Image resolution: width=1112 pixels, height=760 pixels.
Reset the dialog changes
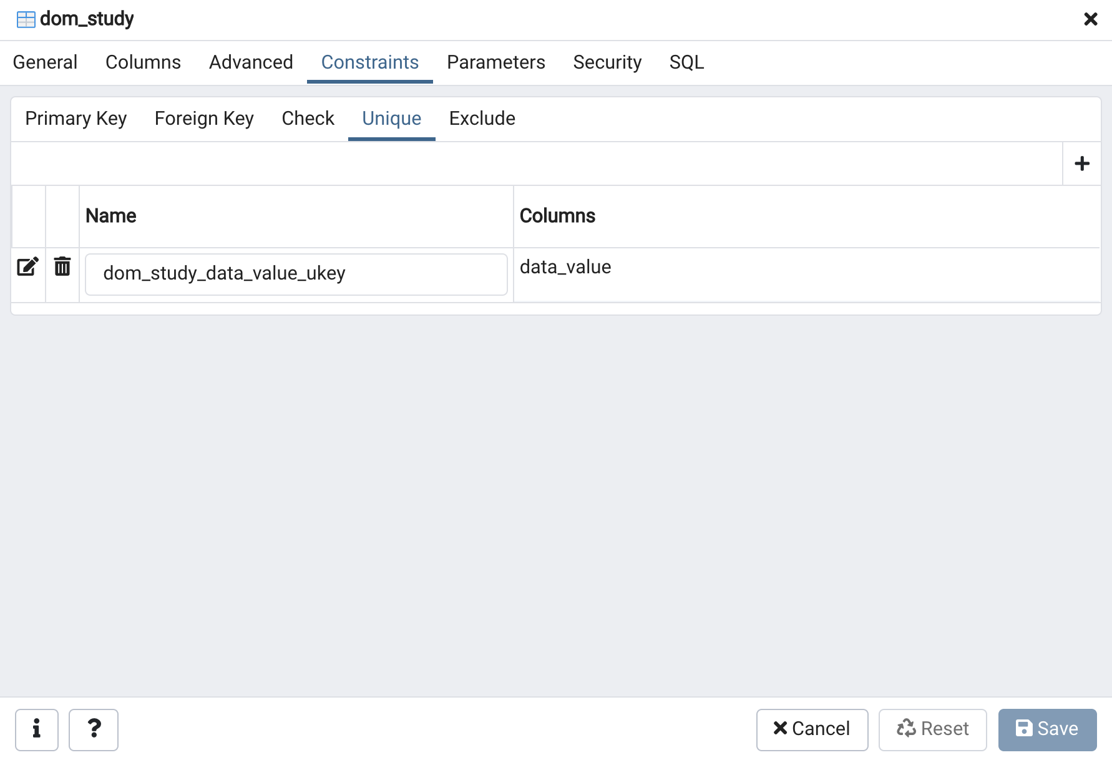[932, 729]
